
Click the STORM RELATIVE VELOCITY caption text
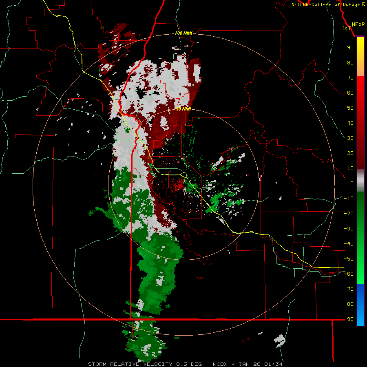(x=130, y=364)
